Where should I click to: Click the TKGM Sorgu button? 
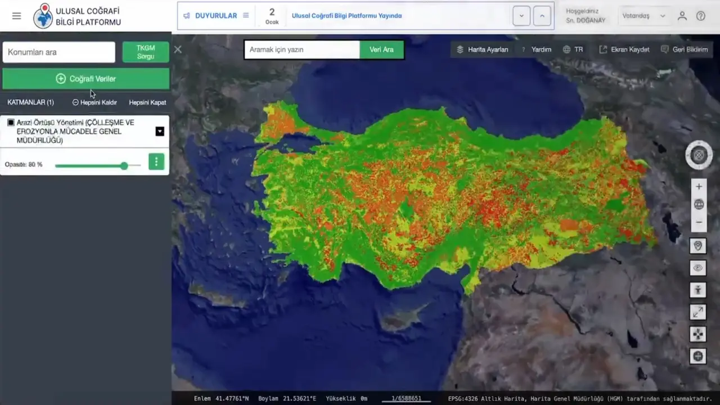[x=146, y=52]
